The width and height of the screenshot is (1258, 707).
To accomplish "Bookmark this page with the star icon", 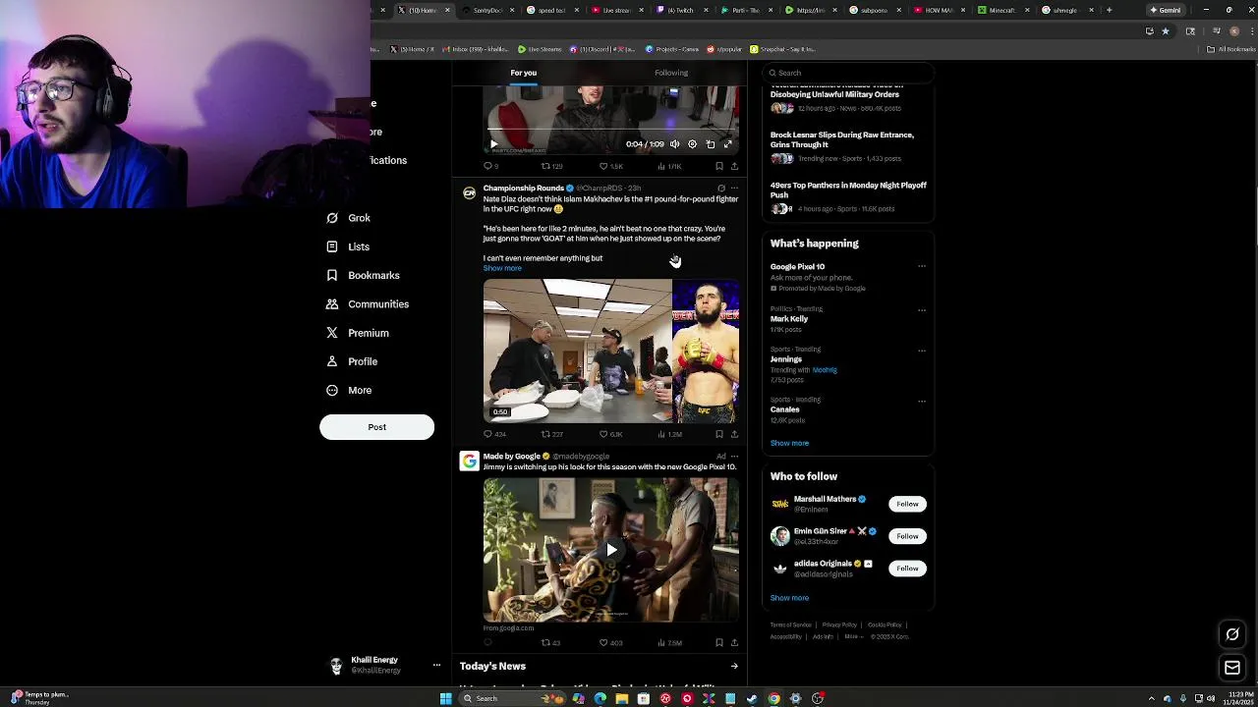I will pos(1166,30).
